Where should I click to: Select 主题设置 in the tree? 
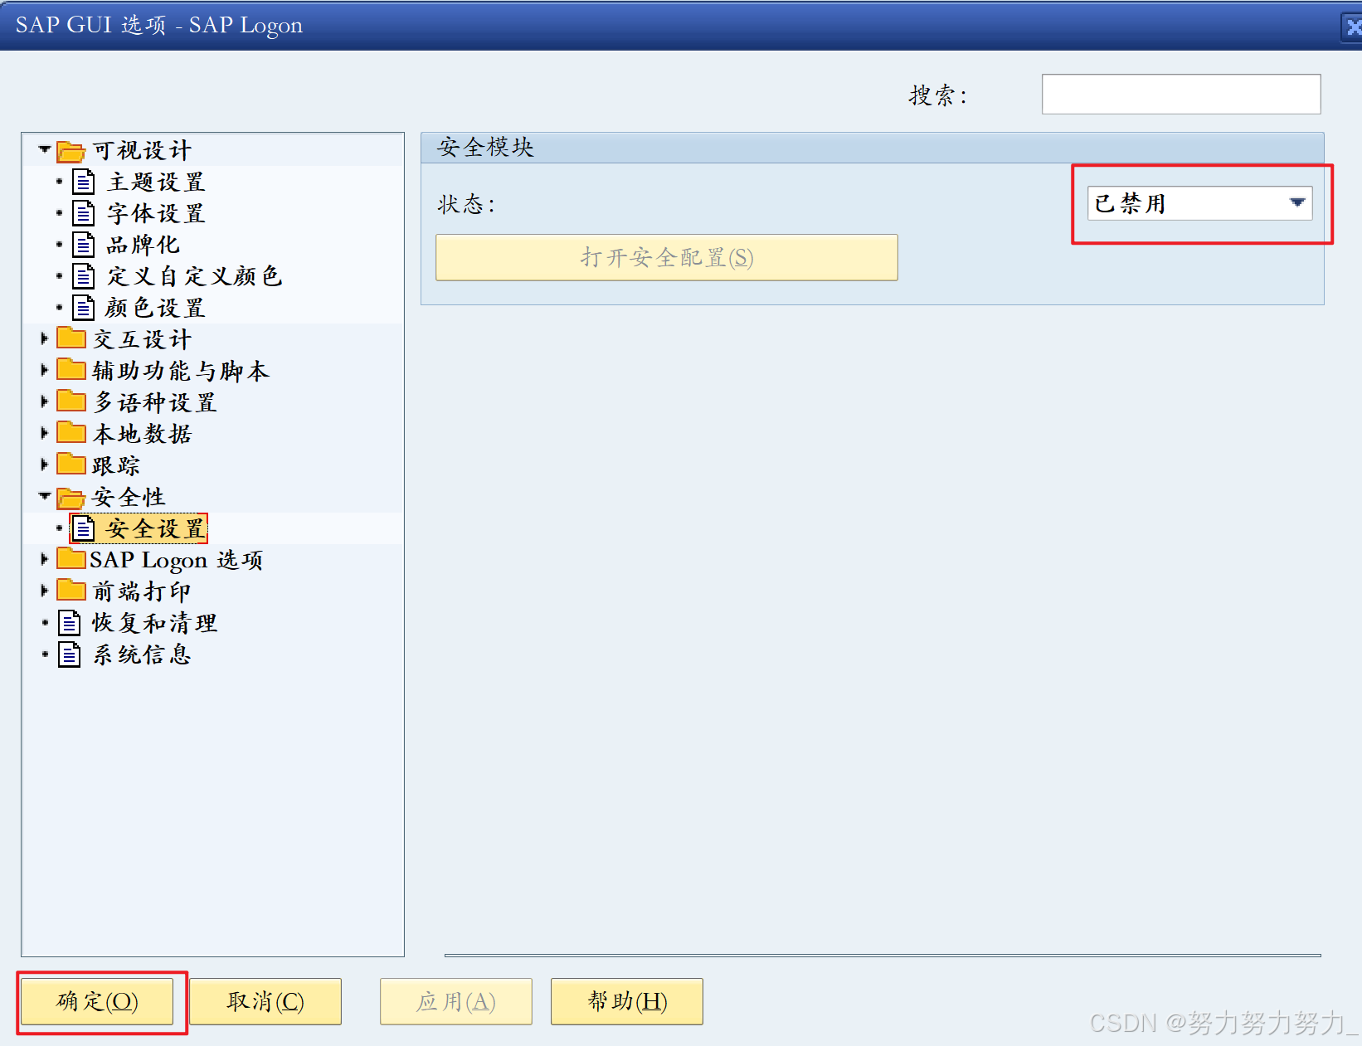[156, 182]
